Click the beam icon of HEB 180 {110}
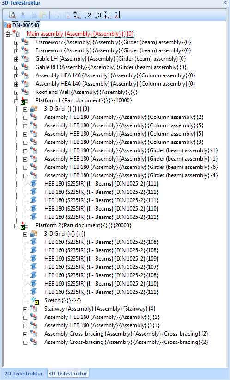This screenshot has width=230, height=380. 34,208
